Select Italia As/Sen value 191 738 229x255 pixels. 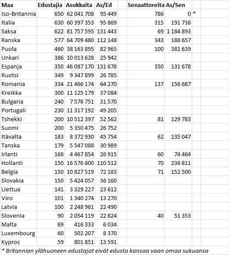[178, 22]
